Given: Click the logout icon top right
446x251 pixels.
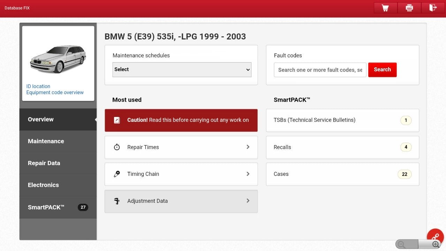Looking at the screenshot, I should point(433,7).
